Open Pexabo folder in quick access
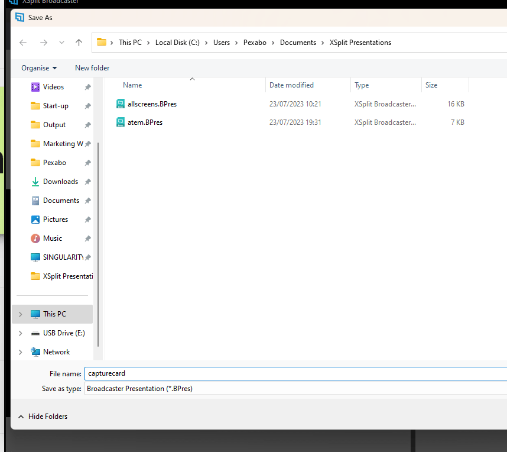This screenshot has height=452, width=507. coord(54,163)
